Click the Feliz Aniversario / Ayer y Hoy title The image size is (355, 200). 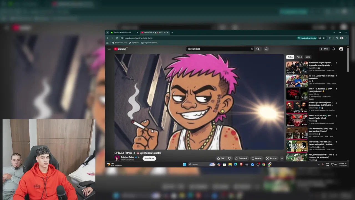click(321, 130)
